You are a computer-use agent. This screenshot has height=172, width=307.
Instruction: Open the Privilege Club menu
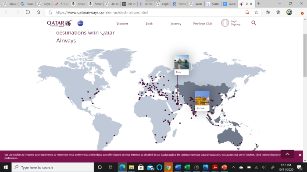203,24
